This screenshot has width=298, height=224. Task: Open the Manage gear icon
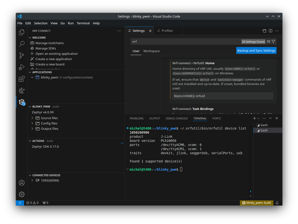pos(22,194)
